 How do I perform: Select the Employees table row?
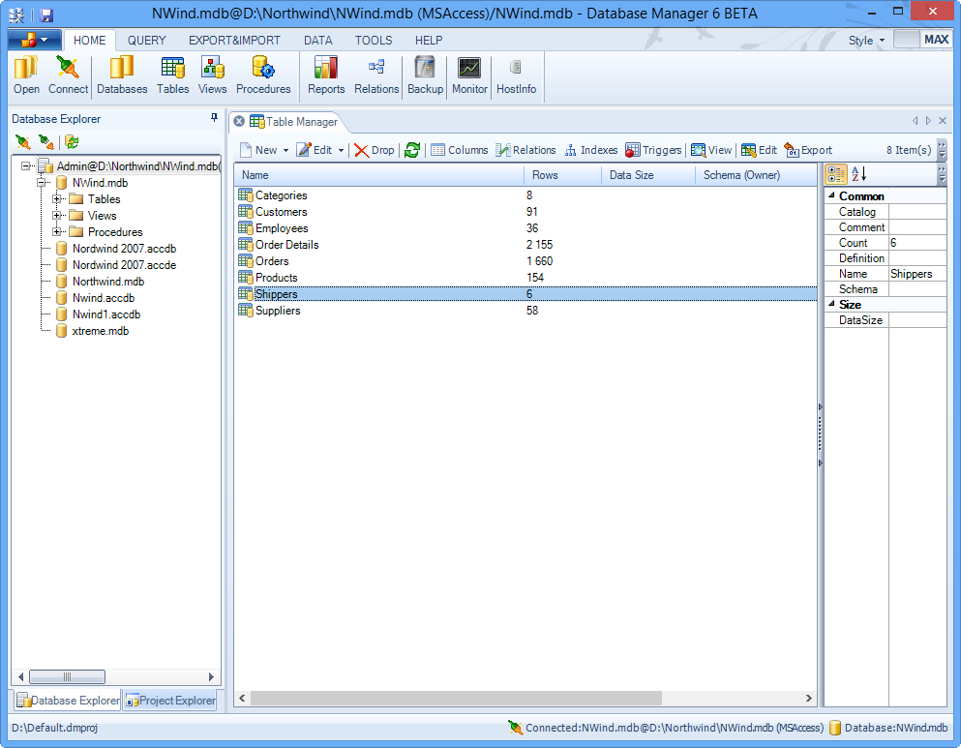click(526, 228)
